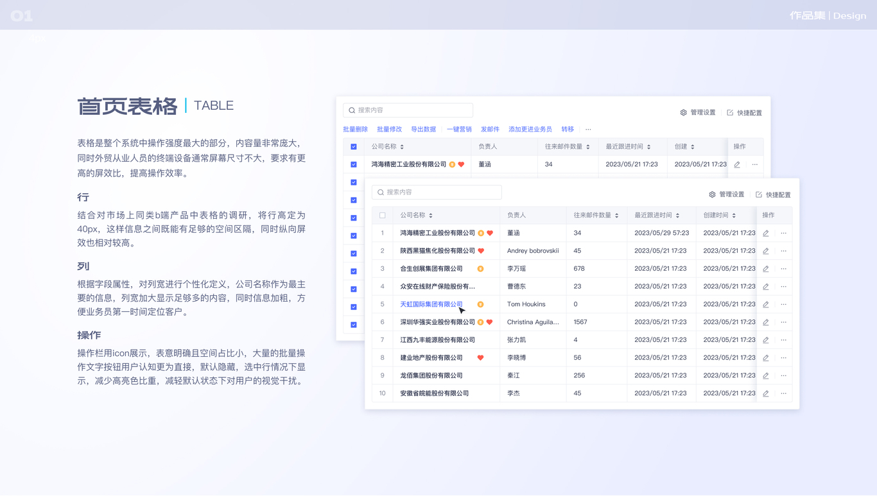Click company name 江西九丰能源股份有限公司
Screen dimensions: 877x496
tap(438, 340)
